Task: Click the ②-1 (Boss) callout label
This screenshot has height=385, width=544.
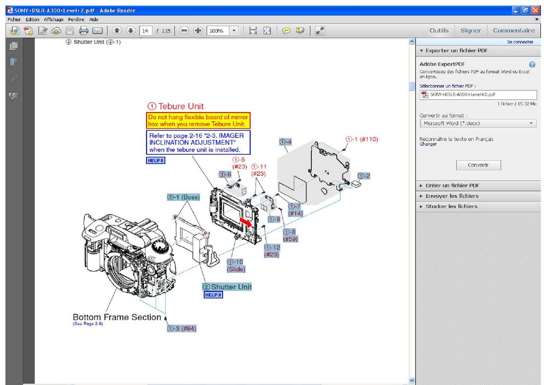Action: 183,197
